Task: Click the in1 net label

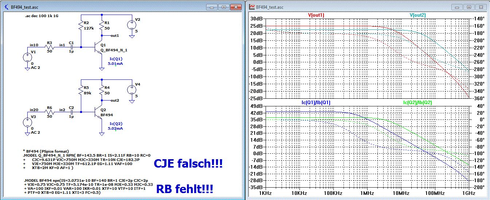Action: pyautogui.click(x=62, y=45)
